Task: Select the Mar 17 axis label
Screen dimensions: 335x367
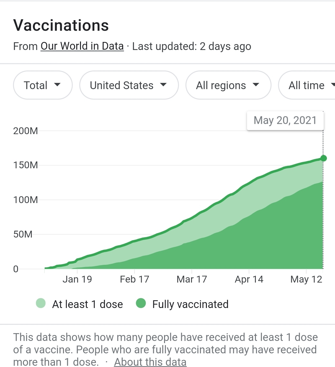Action: click(192, 279)
